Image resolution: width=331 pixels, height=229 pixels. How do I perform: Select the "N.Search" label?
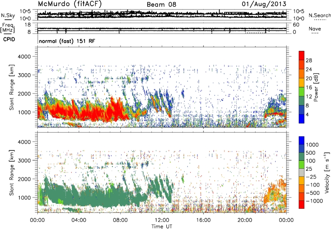click(x=319, y=15)
